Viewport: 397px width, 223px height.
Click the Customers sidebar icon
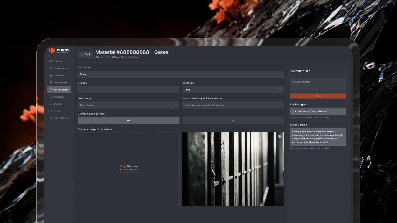click(51, 61)
